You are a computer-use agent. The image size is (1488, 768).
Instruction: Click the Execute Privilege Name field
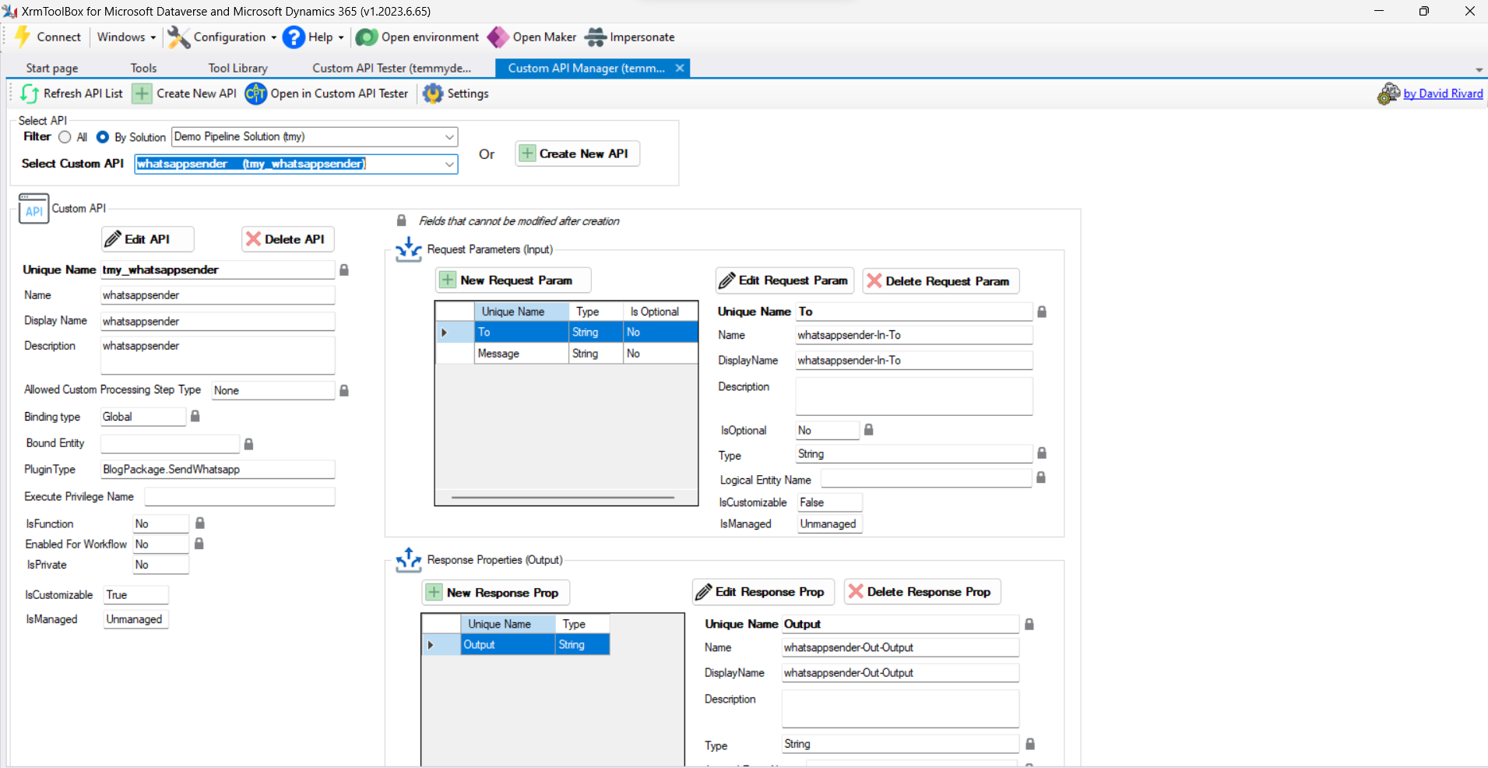240,497
